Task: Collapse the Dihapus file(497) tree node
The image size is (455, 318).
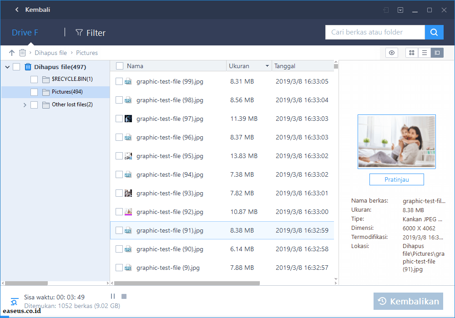Action: coord(7,67)
